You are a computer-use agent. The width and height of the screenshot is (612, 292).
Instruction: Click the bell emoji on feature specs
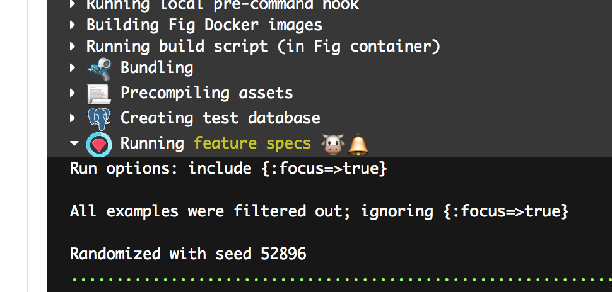coord(358,144)
